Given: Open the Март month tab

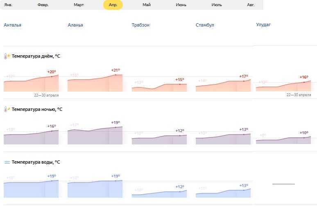Looking at the screenshot, I should point(79,5).
